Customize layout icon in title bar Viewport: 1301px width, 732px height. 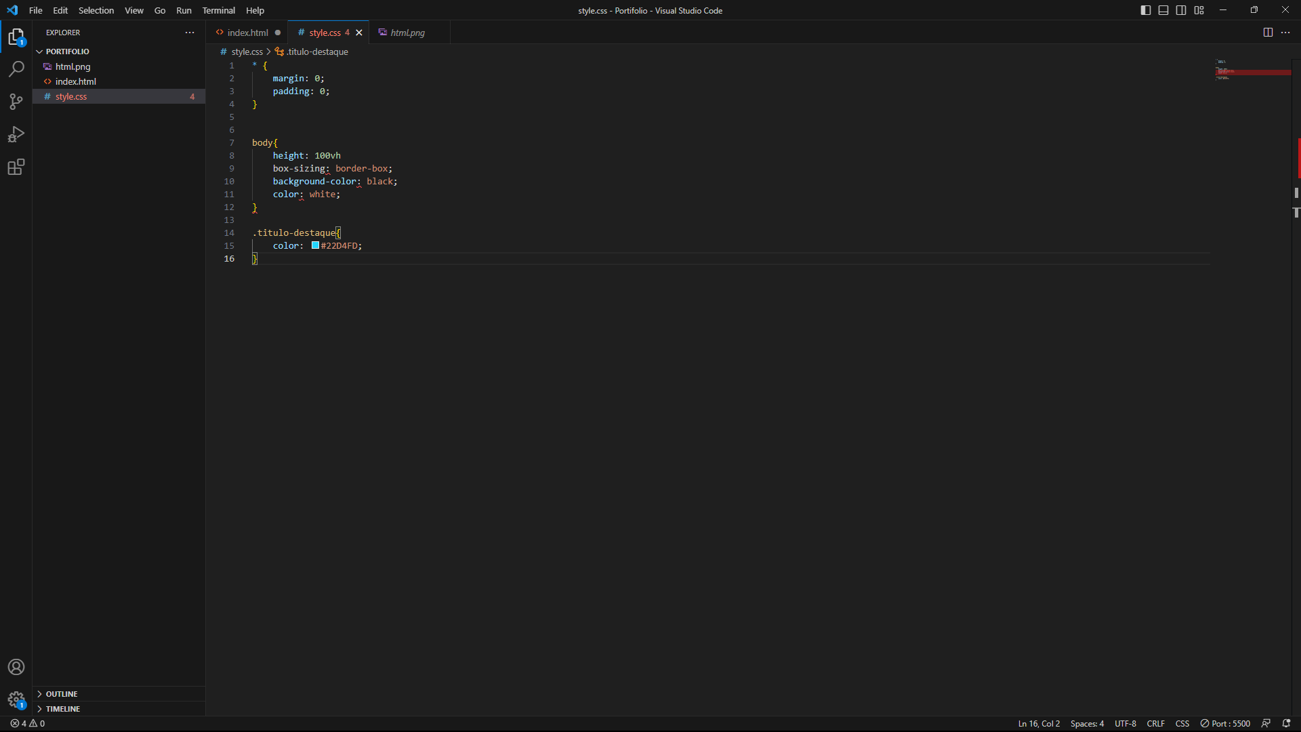coord(1199,10)
